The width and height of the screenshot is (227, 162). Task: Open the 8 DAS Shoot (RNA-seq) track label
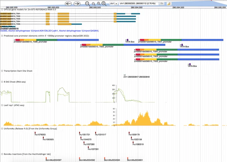(15, 82)
